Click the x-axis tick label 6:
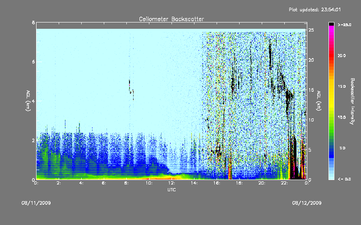Image resolution: width=361 pixels, height=225 pixels. click(104, 183)
